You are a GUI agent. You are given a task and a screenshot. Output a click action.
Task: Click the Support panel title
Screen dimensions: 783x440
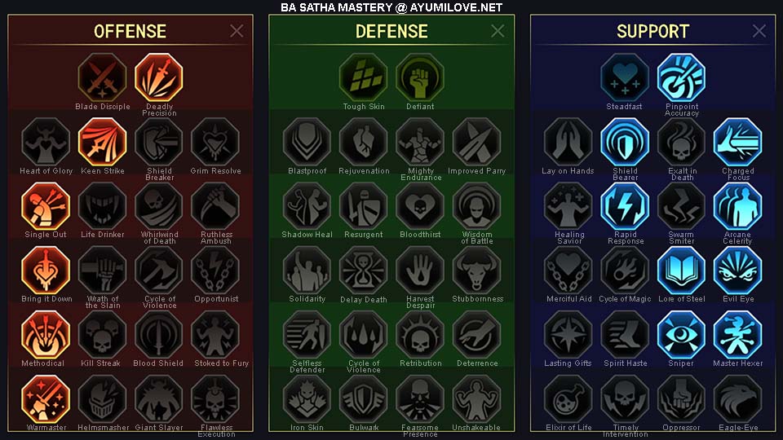652,32
